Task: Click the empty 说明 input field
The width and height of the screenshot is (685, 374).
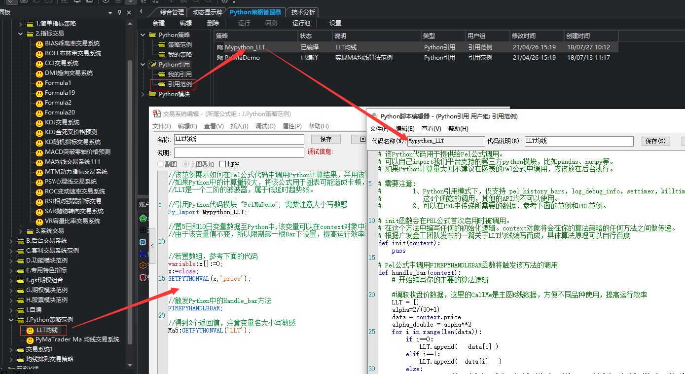Action: coord(239,152)
